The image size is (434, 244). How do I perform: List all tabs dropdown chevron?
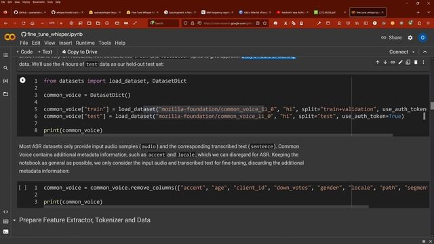[429, 12]
